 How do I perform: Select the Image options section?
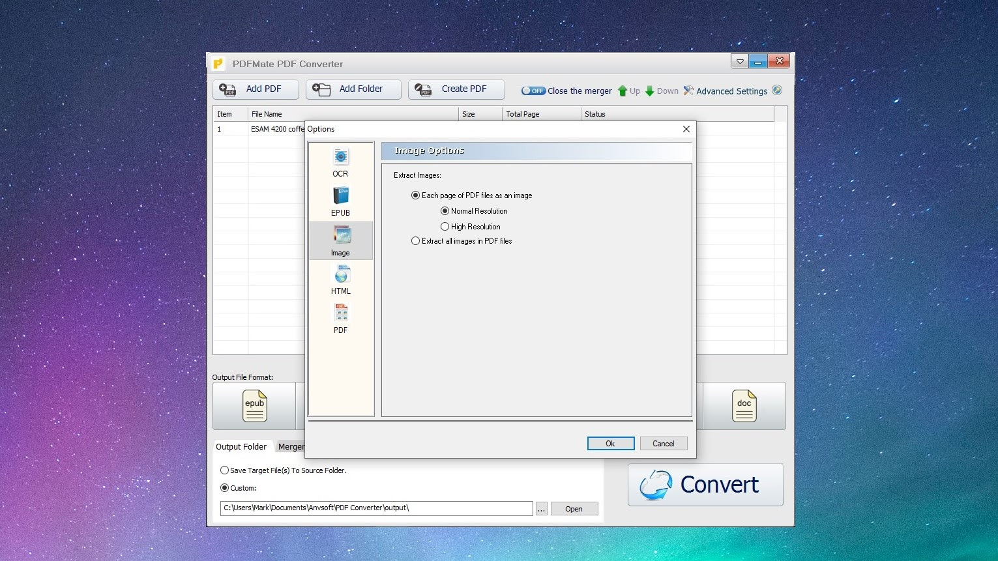click(x=340, y=240)
